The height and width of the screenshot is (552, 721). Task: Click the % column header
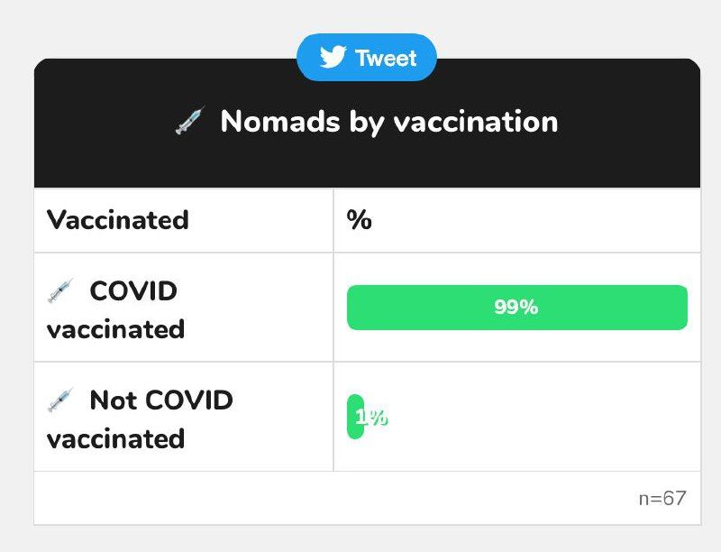[x=359, y=220]
